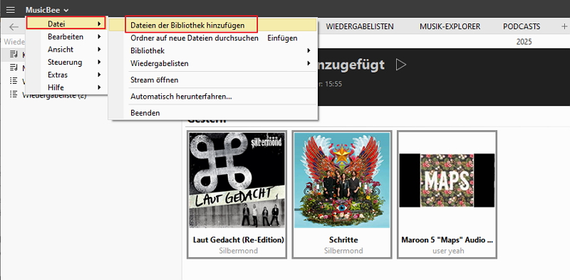This screenshot has width=570, height=280.
Task: Switch to the MUSIK-EXPLORER tab
Action: pyautogui.click(x=450, y=26)
